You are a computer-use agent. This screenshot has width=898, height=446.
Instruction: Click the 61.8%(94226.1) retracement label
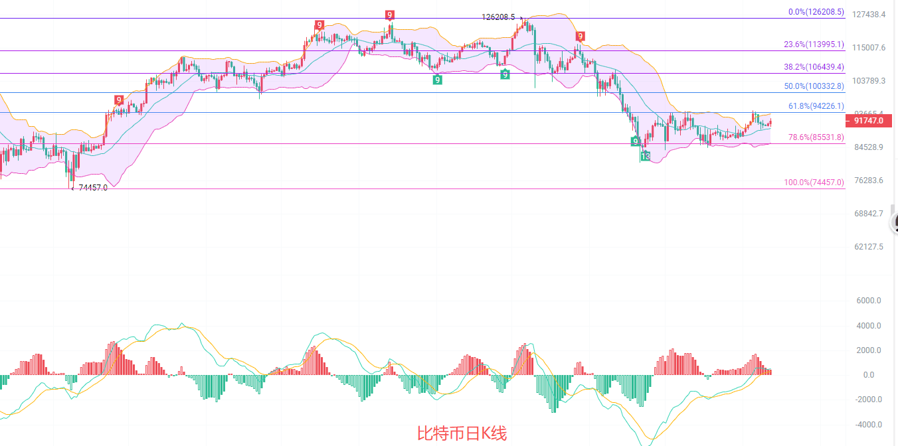point(816,106)
